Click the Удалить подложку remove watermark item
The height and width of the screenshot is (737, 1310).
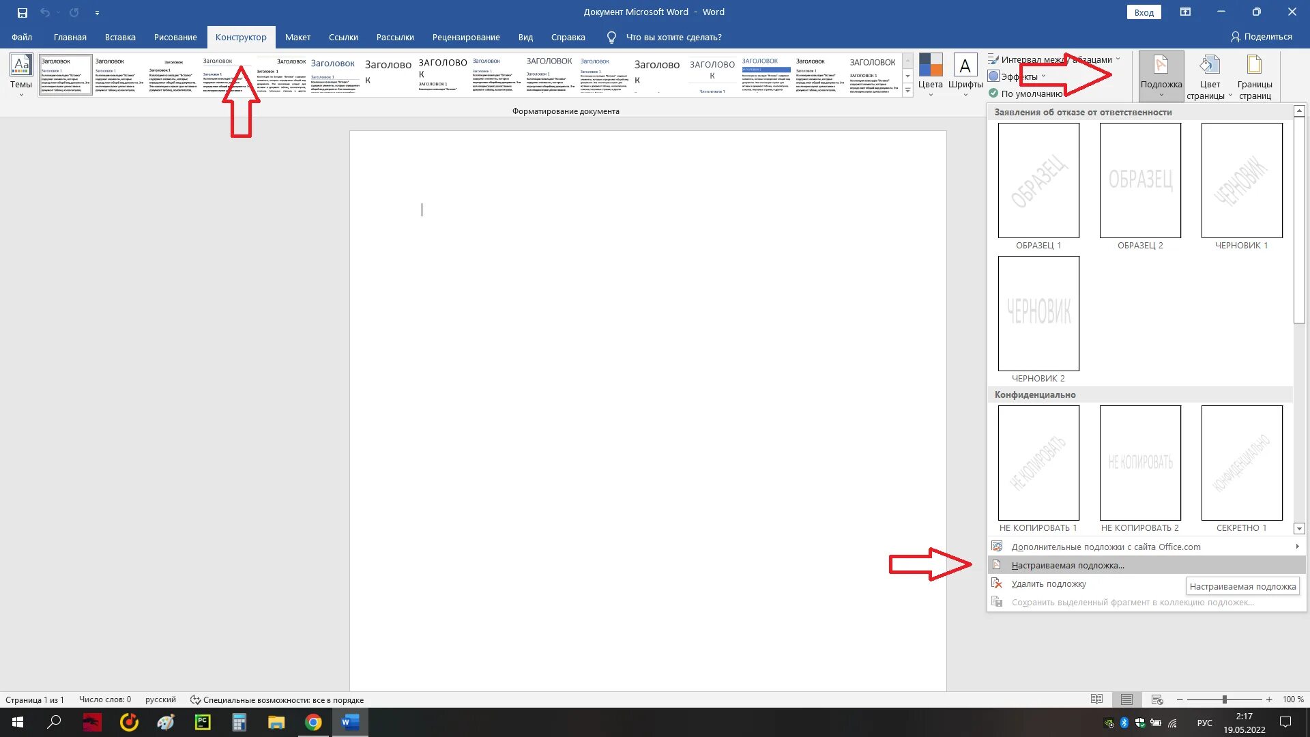tap(1049, 584)
